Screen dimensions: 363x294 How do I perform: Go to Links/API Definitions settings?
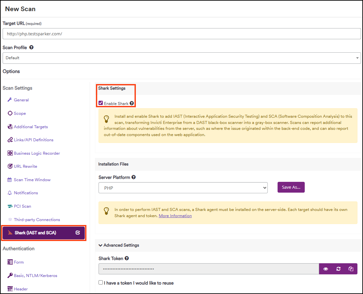(33, 140)
